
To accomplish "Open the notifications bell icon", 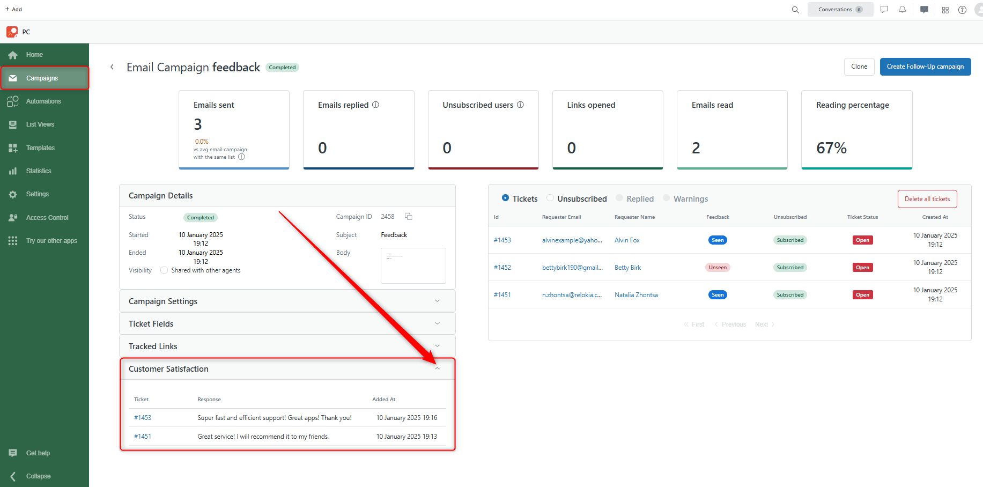I will [x=903, y=10].
